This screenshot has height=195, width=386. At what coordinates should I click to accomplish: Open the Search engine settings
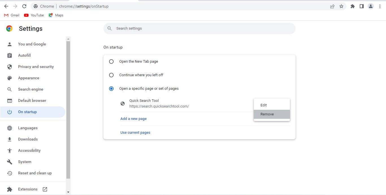(x=31, y=89)
